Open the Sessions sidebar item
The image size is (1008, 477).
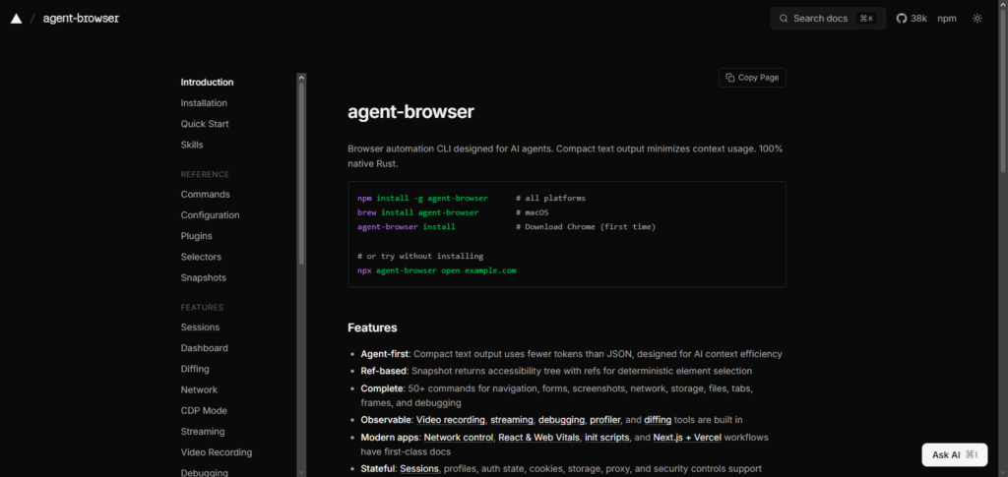pyautogui.click(x=200, y=328)
